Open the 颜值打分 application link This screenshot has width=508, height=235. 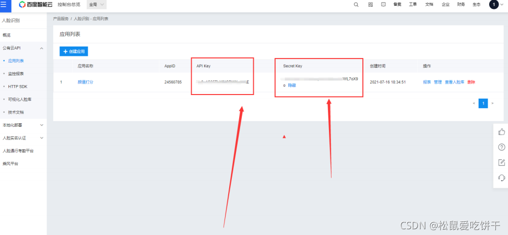tap(85, 82)
